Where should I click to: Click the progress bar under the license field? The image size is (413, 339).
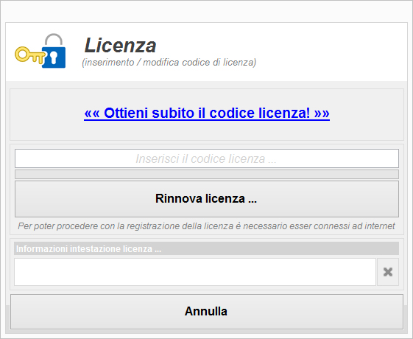click(207, 174)
